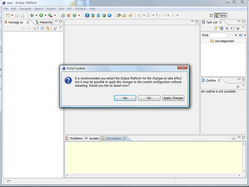Click the Declaration view open-input arrow icon
The height and width of the screenshot is (187, 249).
233,138
